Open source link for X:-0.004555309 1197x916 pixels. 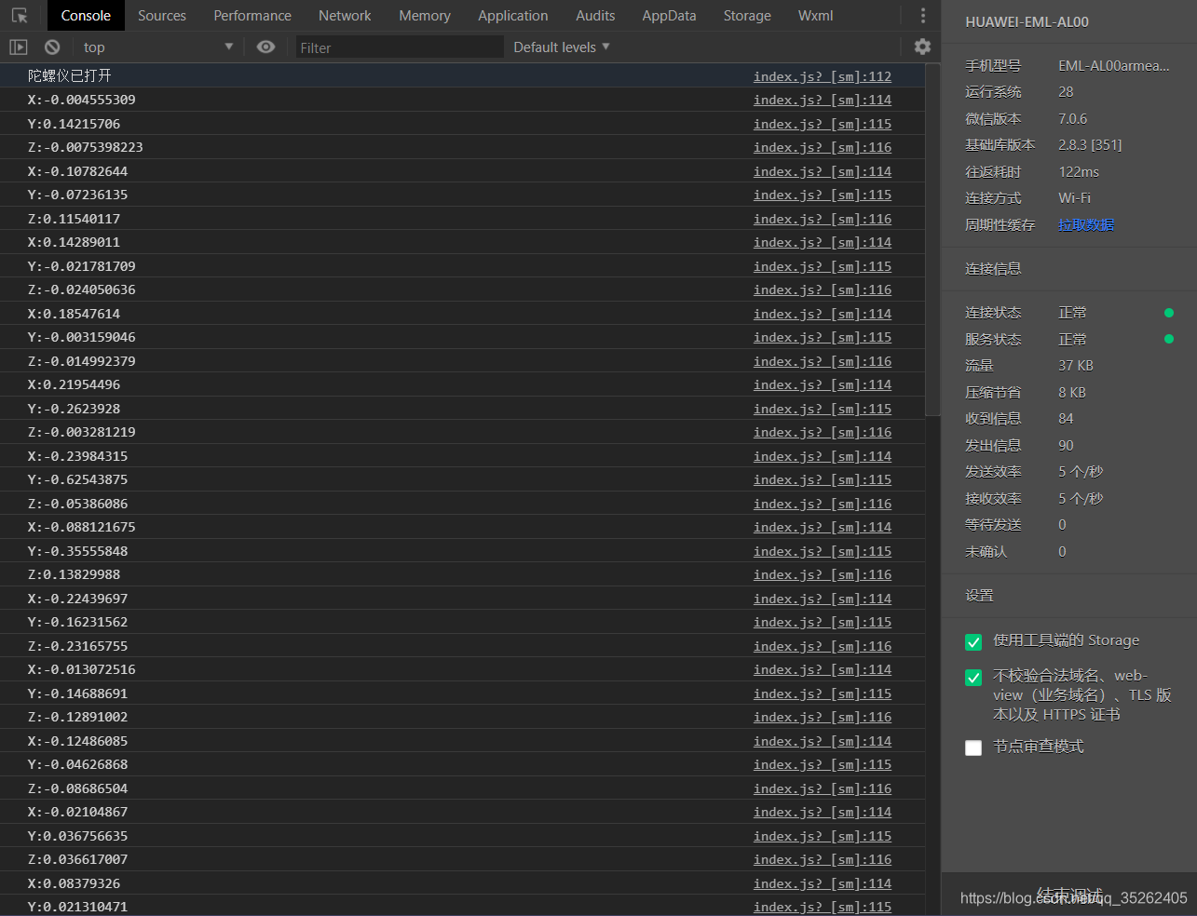pyautogui.click(x=823, y=100)
